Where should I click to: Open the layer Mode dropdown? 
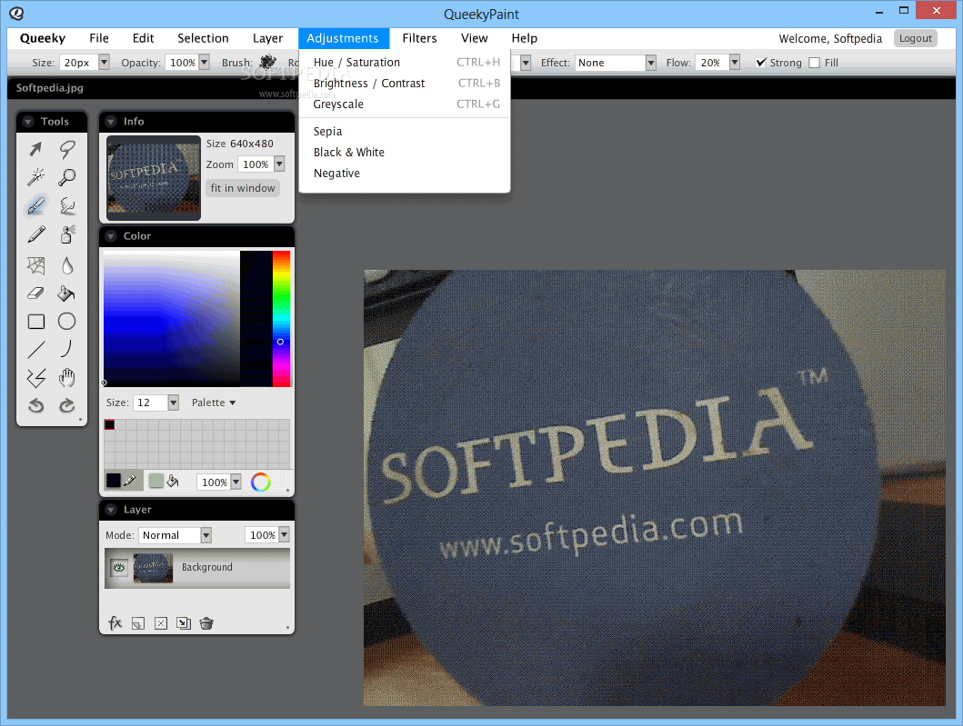206,535
